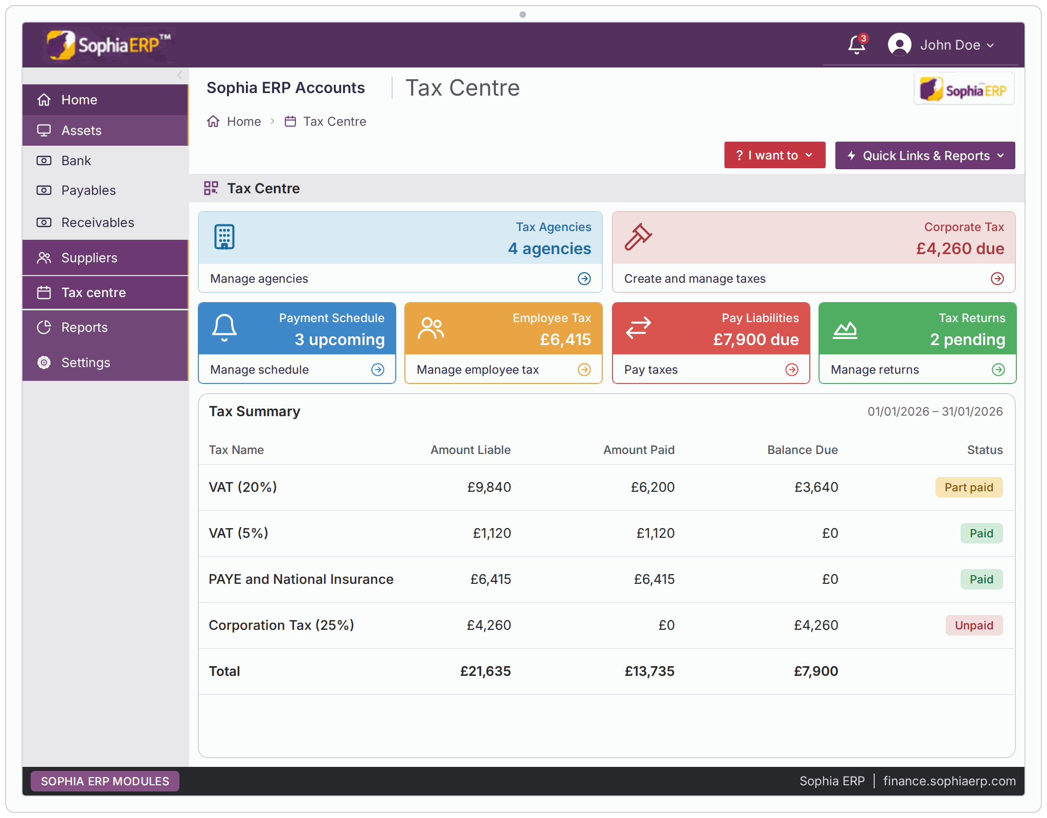Click the Home breadcrumb link
The image size is (1047, 818).
(x=244, y=121)
